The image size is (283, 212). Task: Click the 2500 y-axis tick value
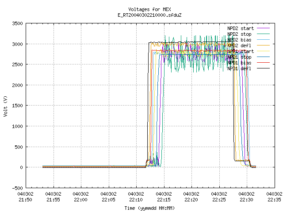click(18, 64)
